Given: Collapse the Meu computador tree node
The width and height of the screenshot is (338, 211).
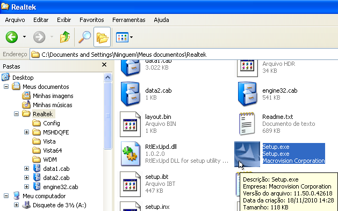Looking at the screenshot, I should pyautogui.click(x=6, y=196).
